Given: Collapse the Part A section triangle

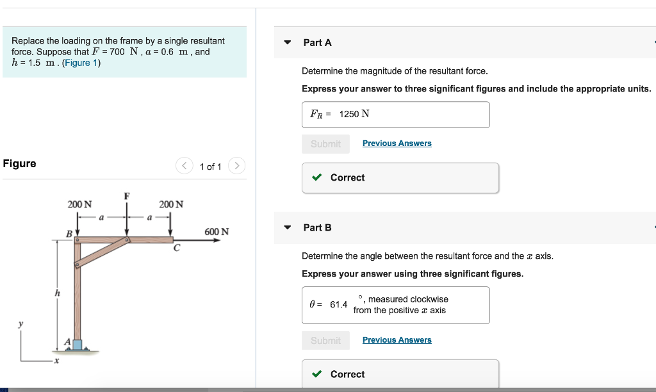Looking at the screenshot, I should 288,43.
